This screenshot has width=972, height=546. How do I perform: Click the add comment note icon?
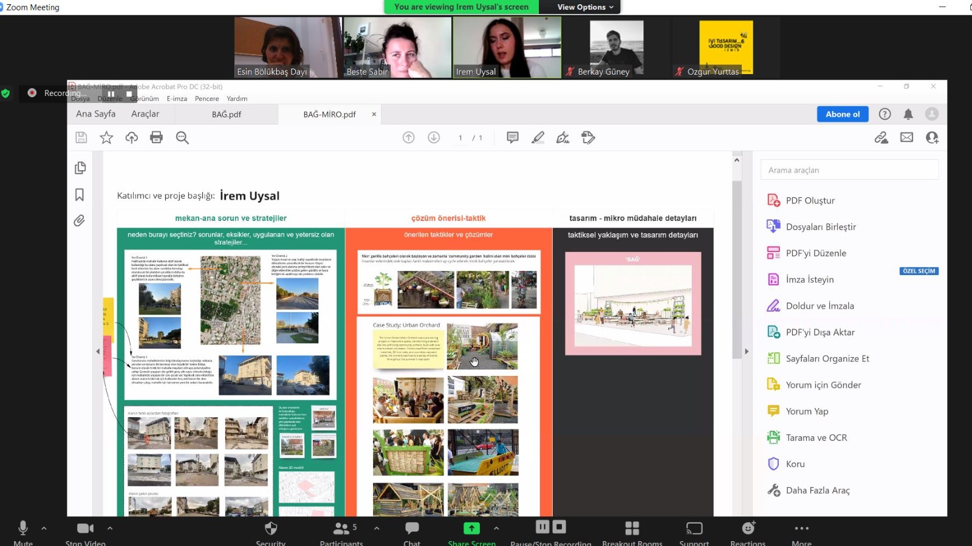point(512,137)
